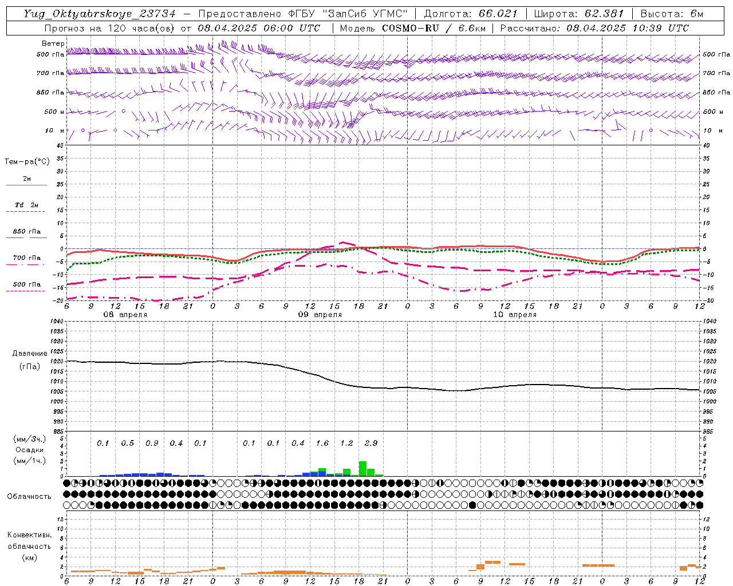
Task: Click the 700 гПа temperature legend entry
Action: [27, 258]
